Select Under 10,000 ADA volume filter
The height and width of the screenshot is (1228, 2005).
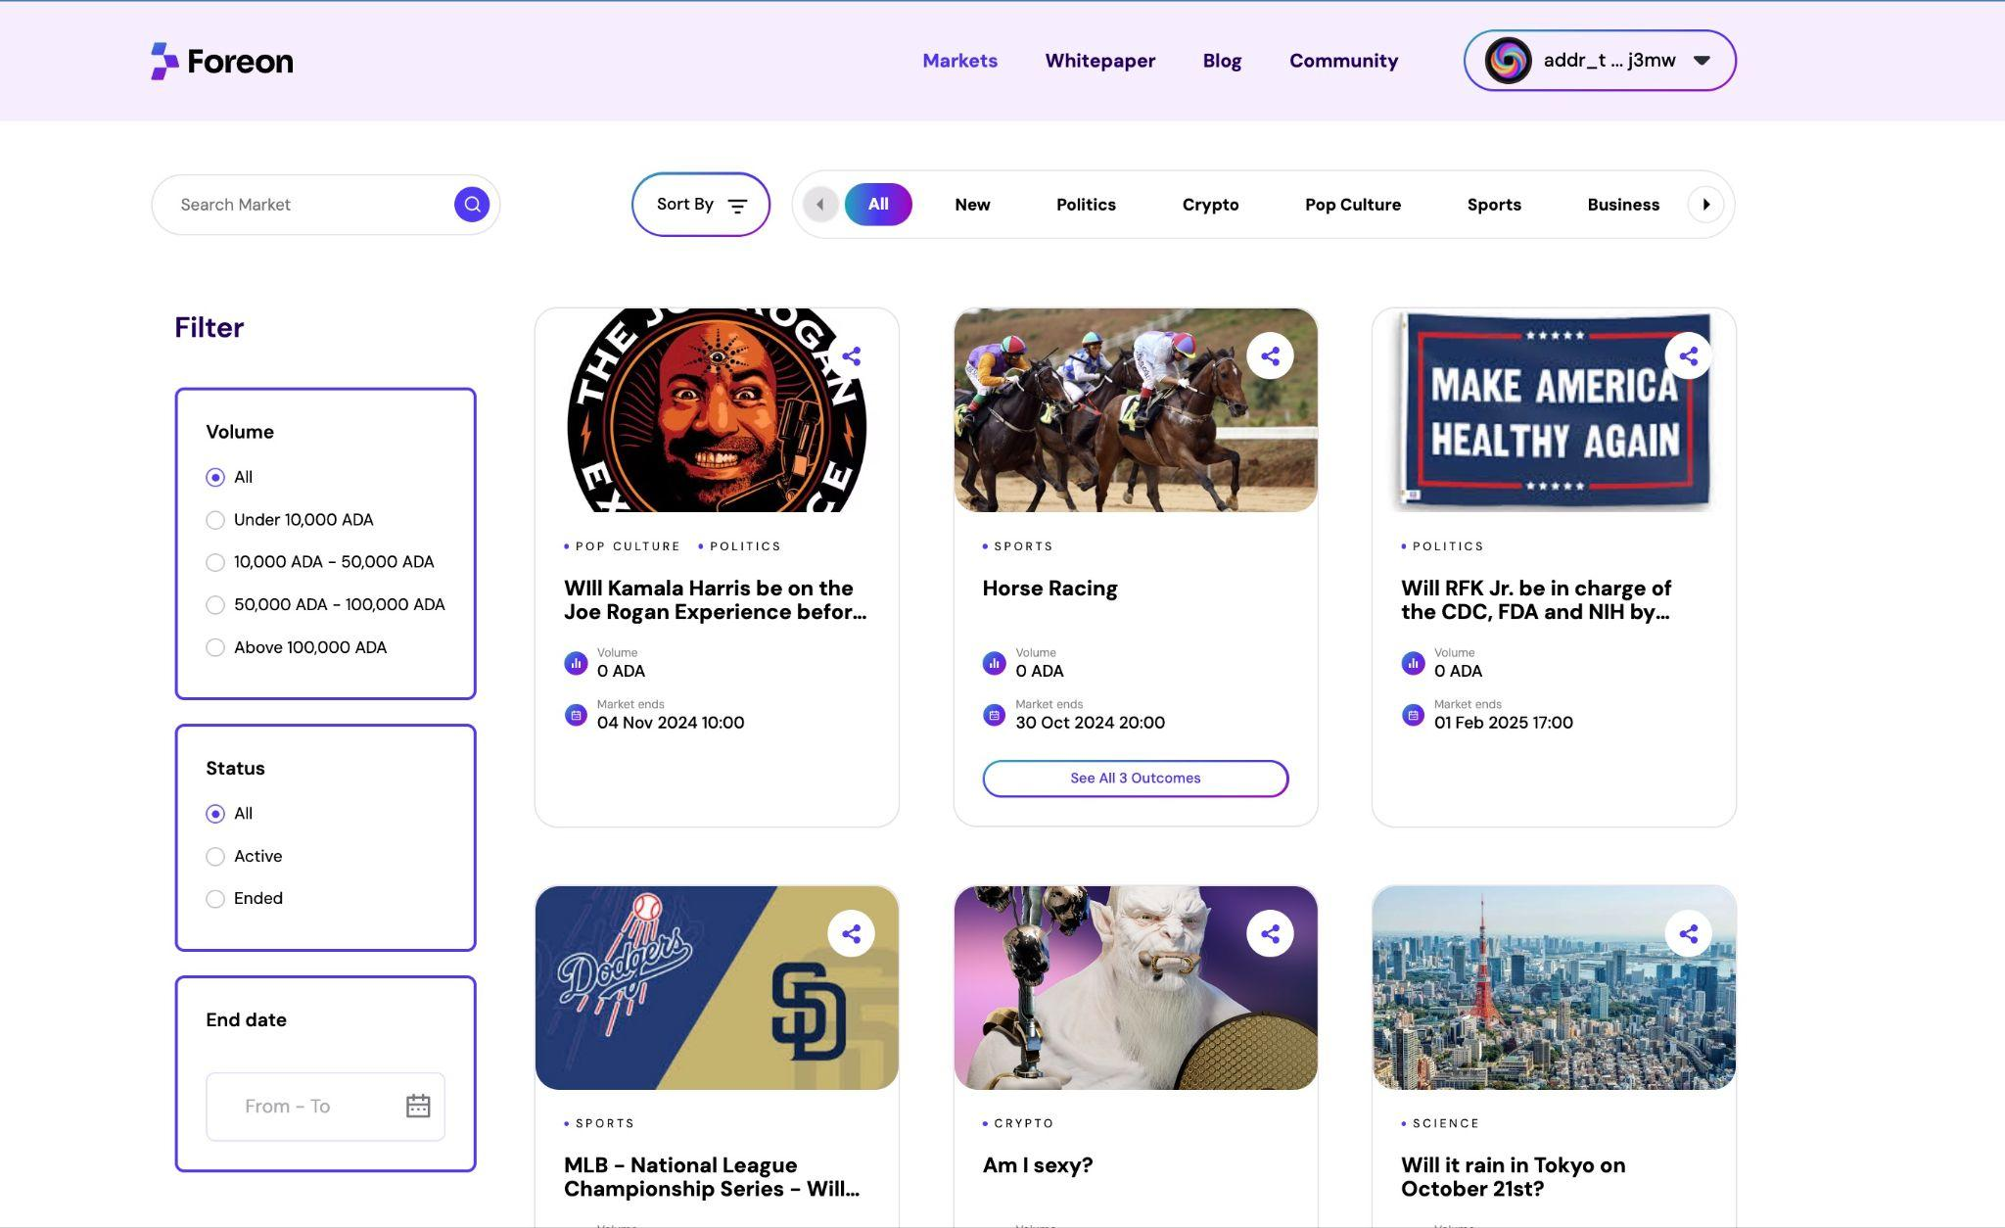pos(215,520)
